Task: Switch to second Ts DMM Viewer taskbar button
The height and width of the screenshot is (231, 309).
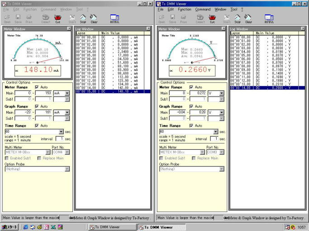Action: click(162, 227)
